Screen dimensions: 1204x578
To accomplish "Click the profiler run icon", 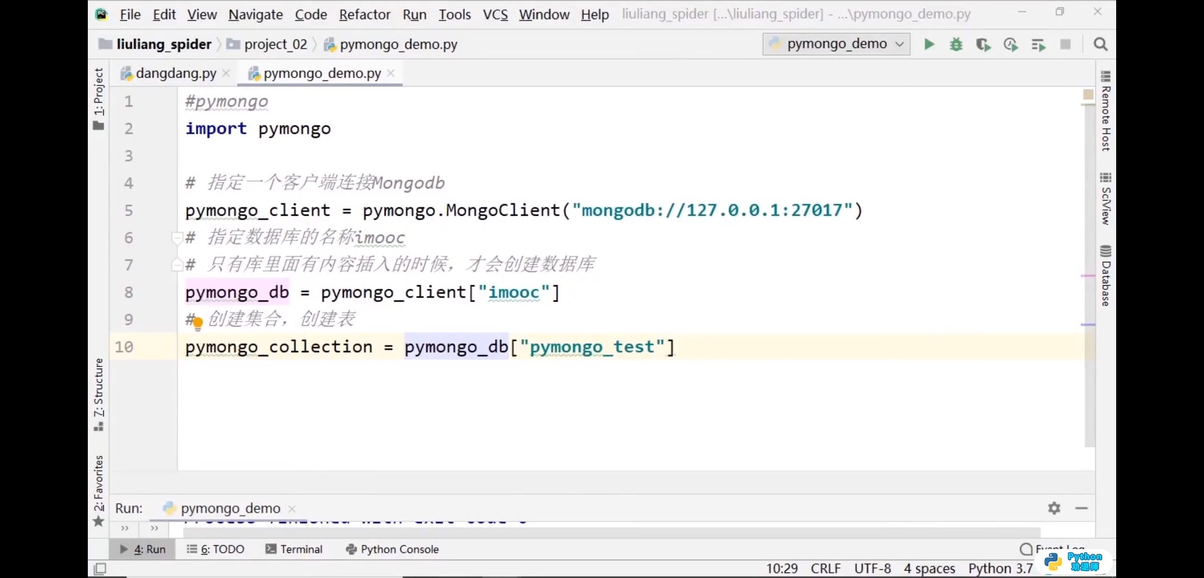I will (x=1011, y=44).
